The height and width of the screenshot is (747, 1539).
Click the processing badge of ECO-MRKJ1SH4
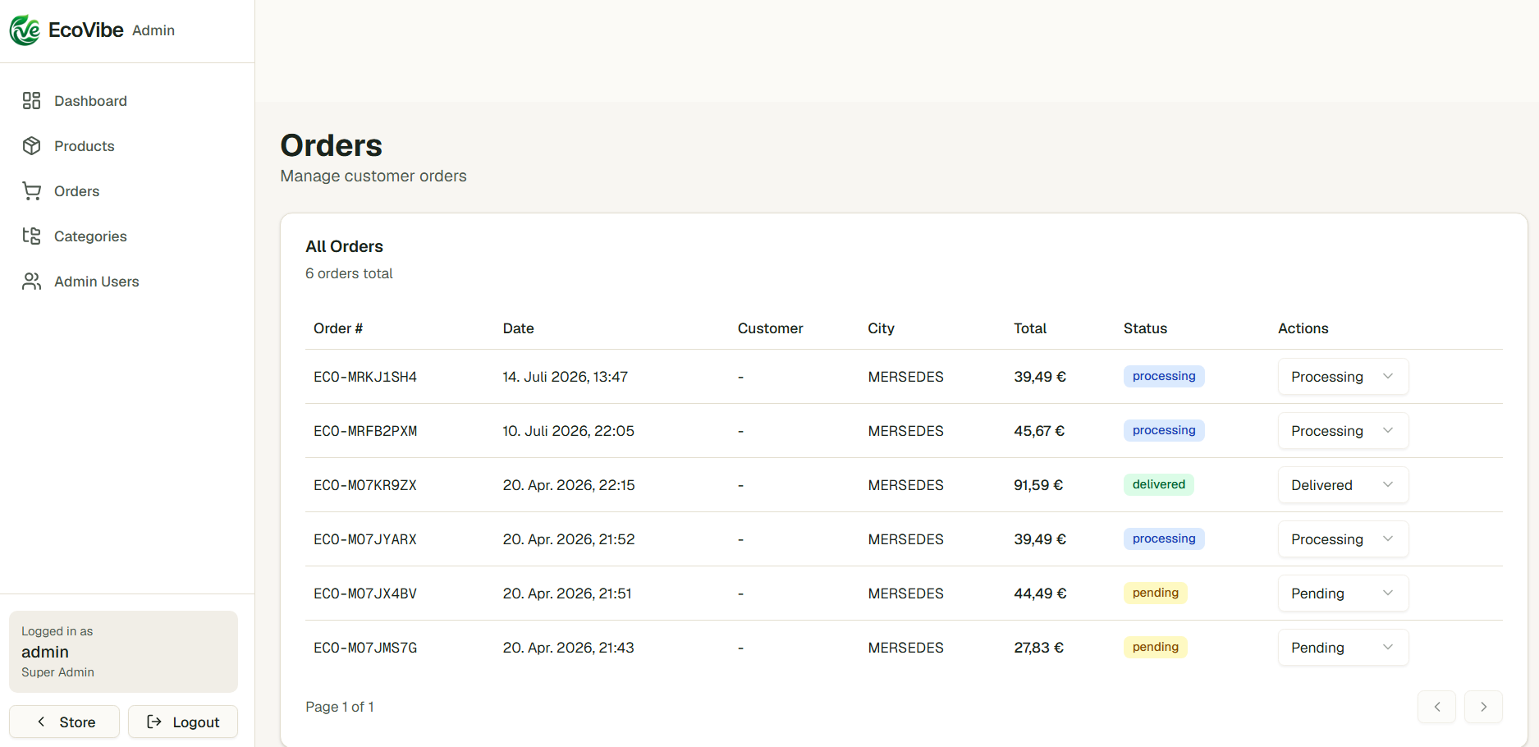1164,376
